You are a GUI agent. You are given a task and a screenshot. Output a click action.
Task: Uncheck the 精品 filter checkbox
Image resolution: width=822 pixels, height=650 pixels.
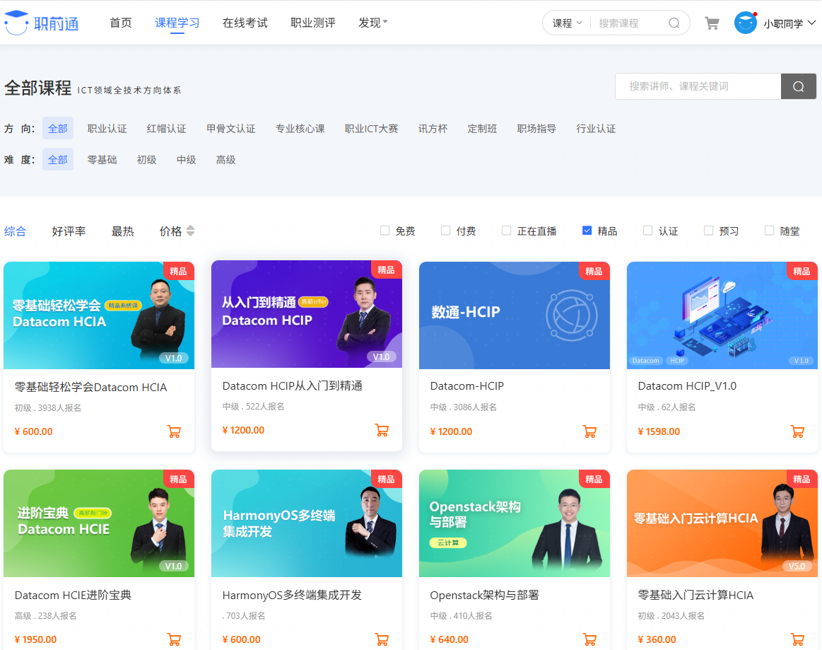tap(587, 231)
